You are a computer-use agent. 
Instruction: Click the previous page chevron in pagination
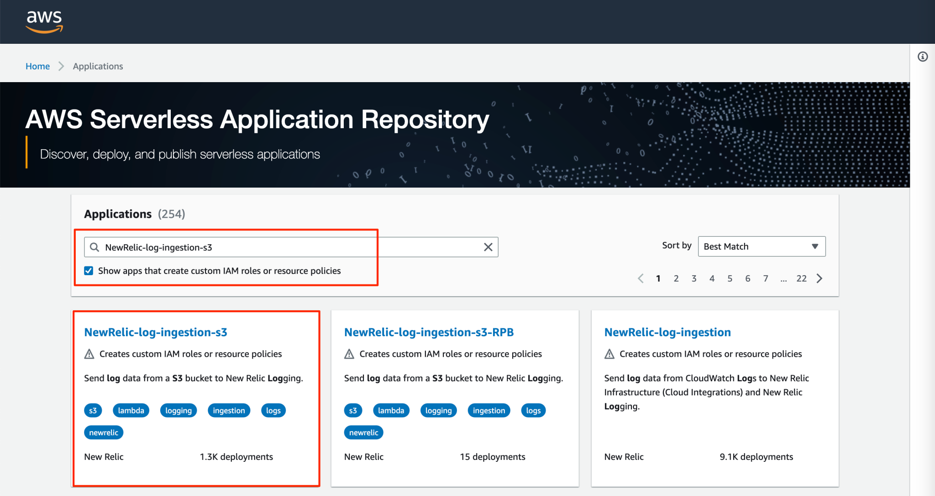[641, 278]
